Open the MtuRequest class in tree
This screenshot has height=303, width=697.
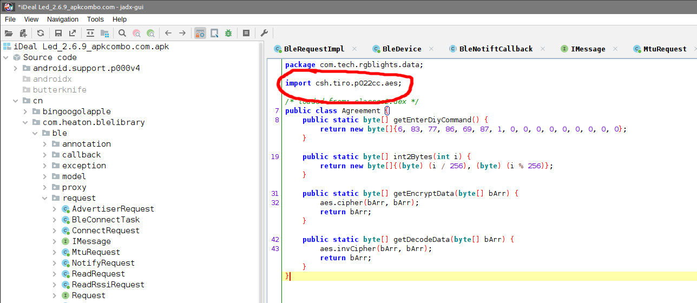pos(96,252)
